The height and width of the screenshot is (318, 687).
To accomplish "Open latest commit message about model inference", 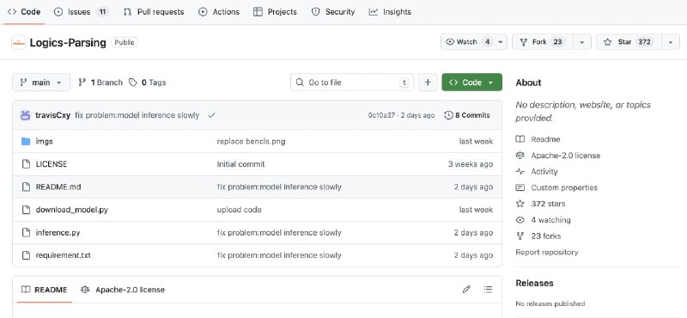I will pos(137,115).
